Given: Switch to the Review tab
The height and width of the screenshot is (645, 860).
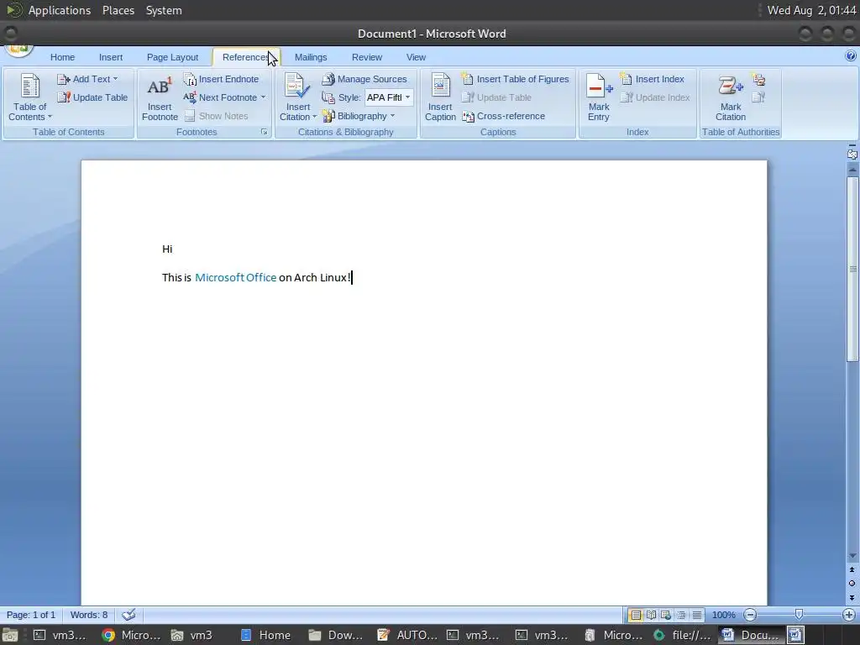Looking at the screenshot, I should click(x=367, y=57).
